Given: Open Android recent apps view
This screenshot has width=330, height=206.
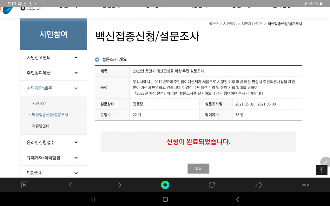Looking at the screenshot, I should [93, 199].
